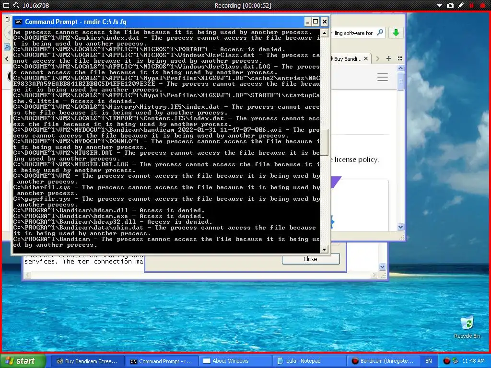491x368 pixels.
Task: Switch to Bandicam (Unregiste... taskbar button
Action: (x=383, y=361)
